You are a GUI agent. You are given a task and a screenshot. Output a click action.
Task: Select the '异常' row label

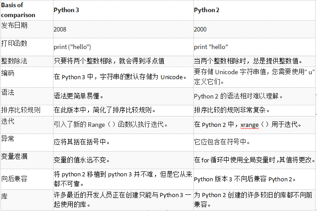point(8,139)
